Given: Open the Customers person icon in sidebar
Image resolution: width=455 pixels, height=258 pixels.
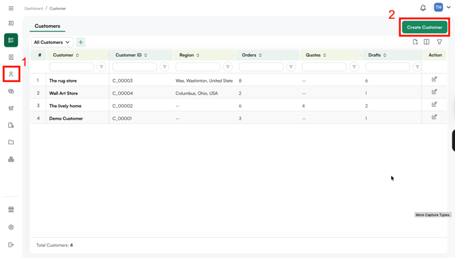Looking at the screenshot, I should coord(11,74).
